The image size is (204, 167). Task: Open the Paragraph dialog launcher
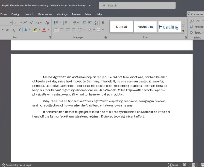point(105,37)
